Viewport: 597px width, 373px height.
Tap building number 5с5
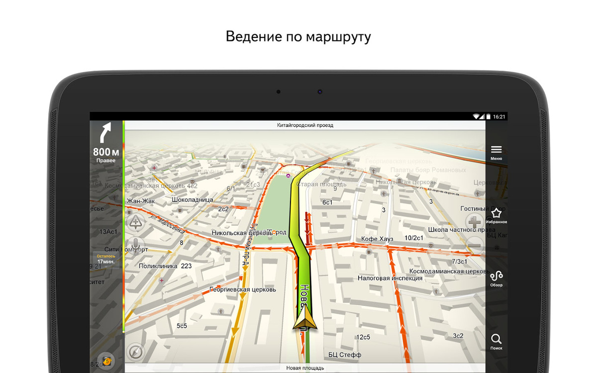(x=182, y=326)
